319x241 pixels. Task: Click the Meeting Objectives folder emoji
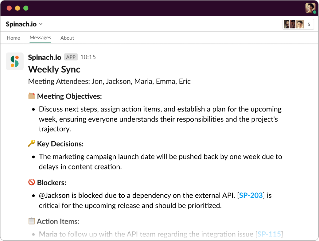32,96
